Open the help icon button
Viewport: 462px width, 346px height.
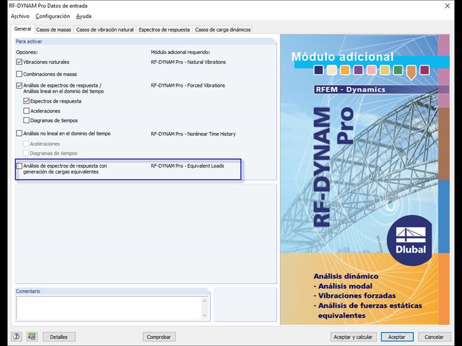point(16,336)
